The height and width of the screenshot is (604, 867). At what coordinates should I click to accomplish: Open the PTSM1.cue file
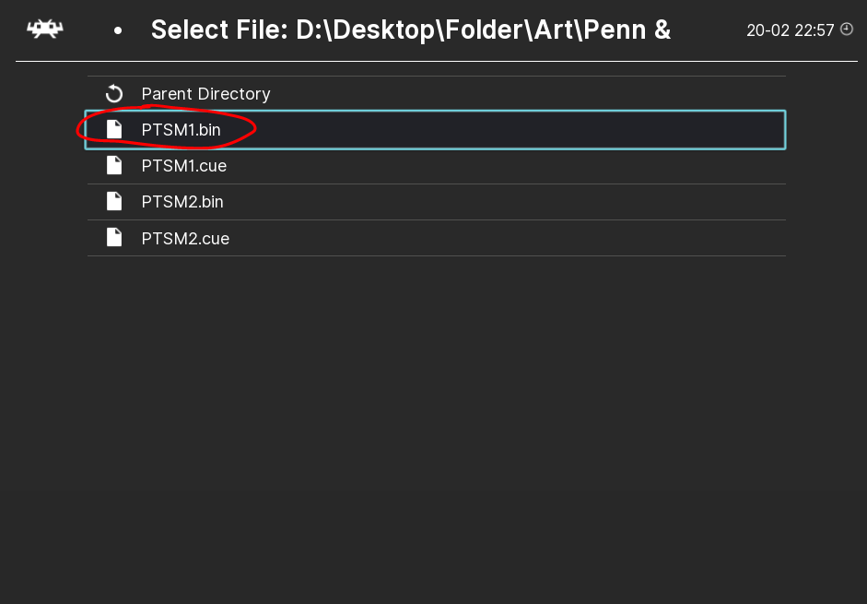click(x=182, y=166)
